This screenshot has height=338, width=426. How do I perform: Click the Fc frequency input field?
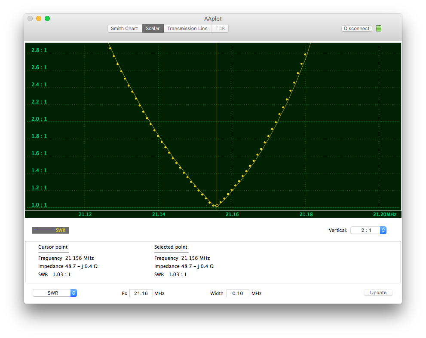tap(141, 293)
